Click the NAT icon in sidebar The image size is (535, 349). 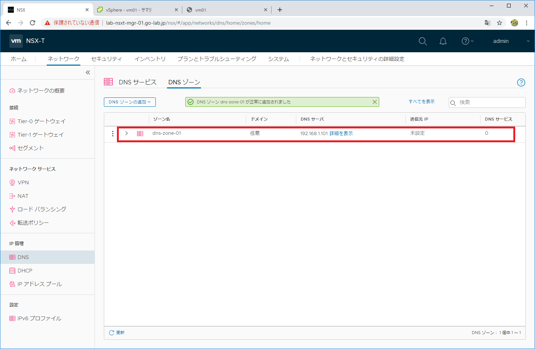point(12,196)
